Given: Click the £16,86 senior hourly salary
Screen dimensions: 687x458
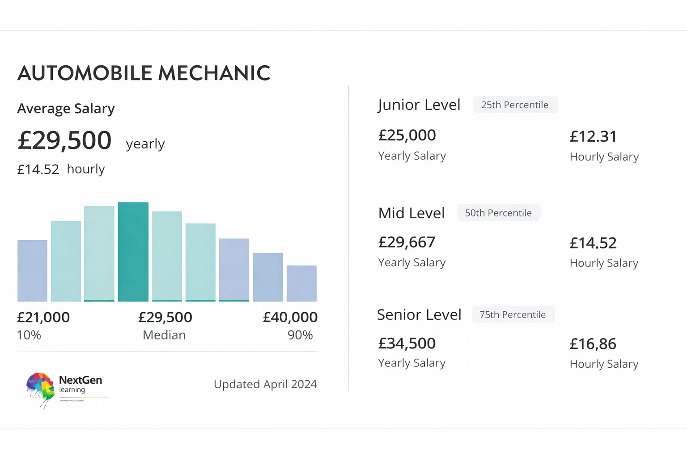Looking at the screenshot, I should pyautogui.click(x=593, y=343).
